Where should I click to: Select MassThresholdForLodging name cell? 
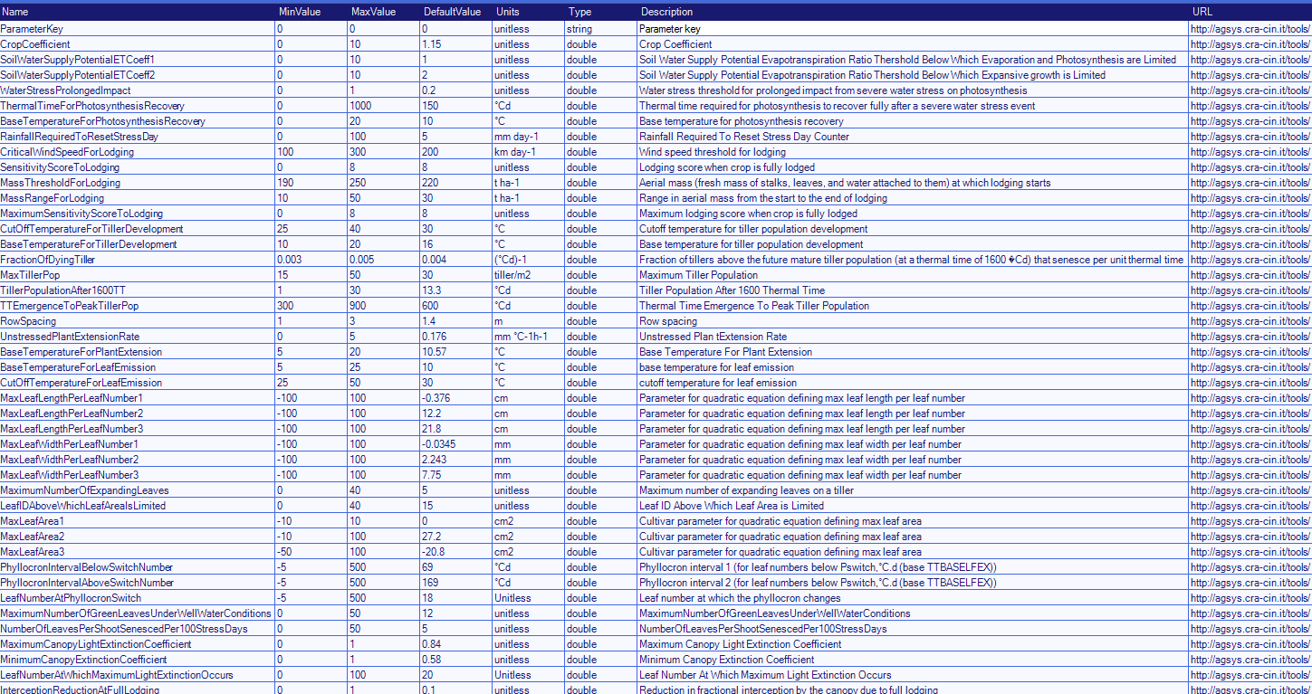pyautogui.click(x=138, y=183)
